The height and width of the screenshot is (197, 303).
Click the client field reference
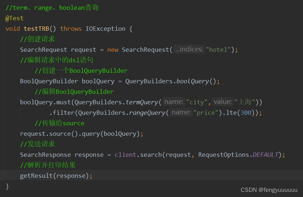pos(125,155)
